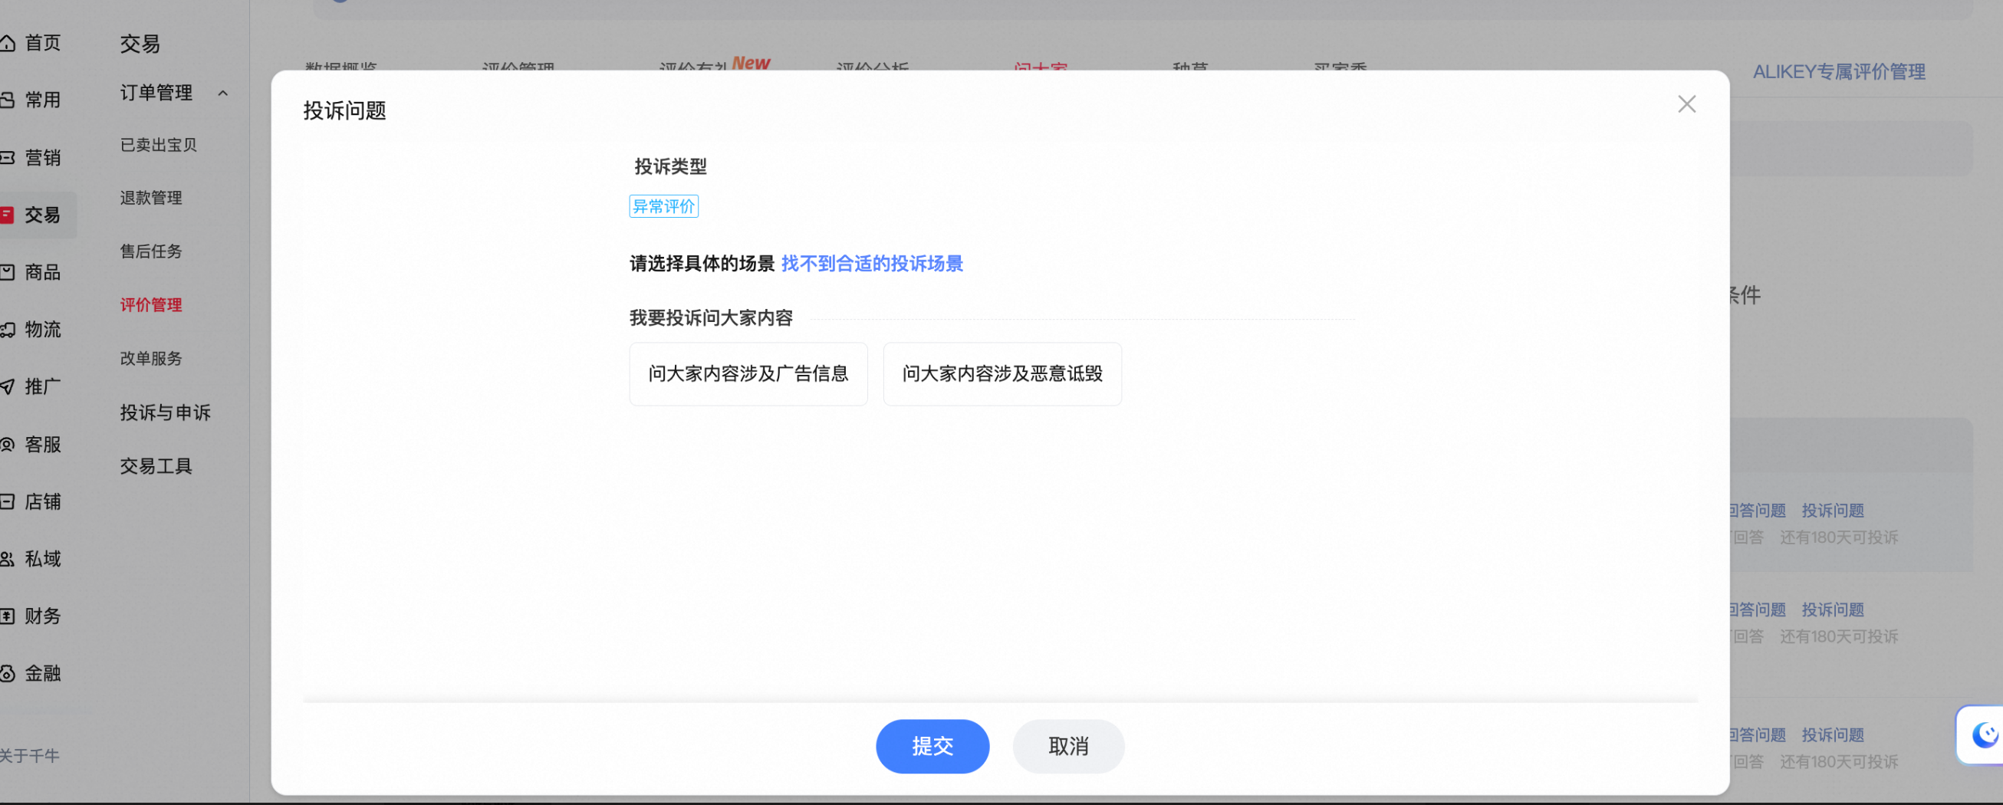The width and height of the screenshot is (2003, 805).
Task: Open 客服 customer service icon in sidebar
Action: (8, 444)
